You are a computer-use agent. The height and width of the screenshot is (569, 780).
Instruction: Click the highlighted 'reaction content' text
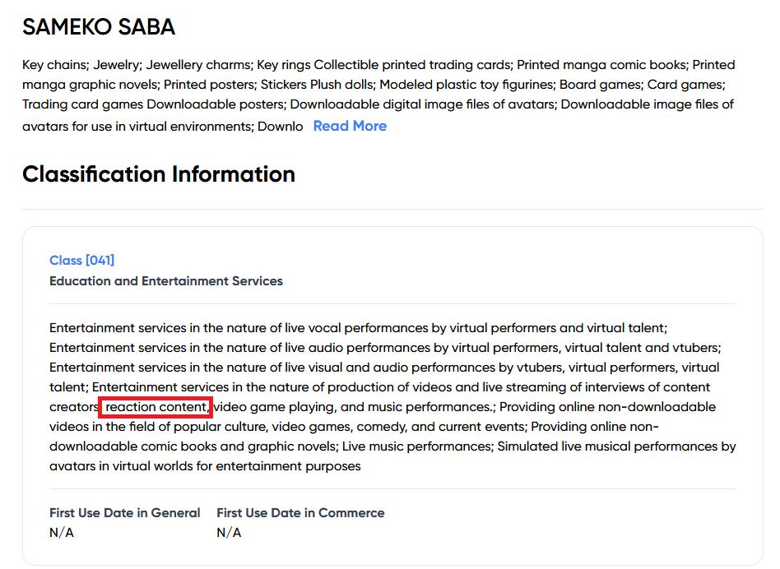click(156, 407)
